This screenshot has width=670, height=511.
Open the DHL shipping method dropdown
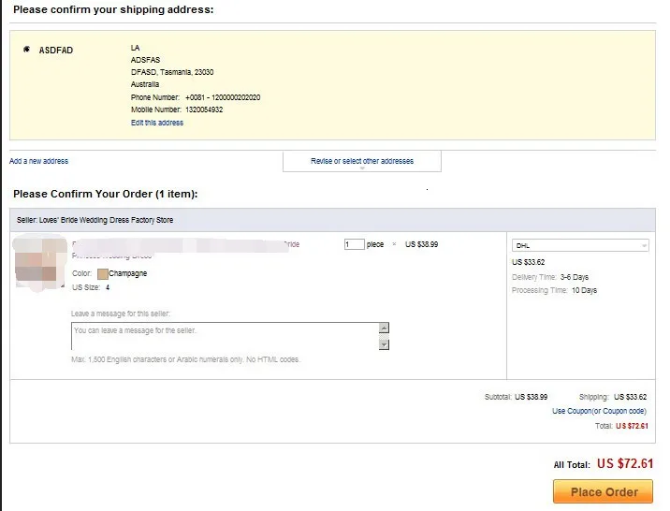(579, 245)
